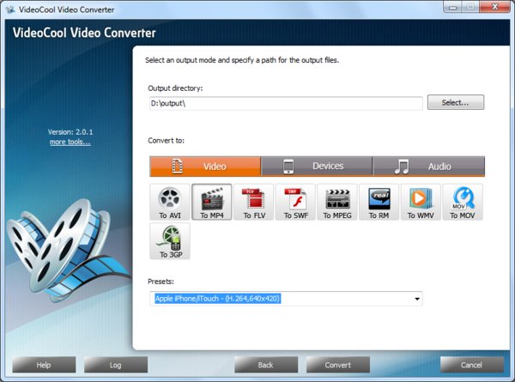Click the Output directory path field

[286, 104]
